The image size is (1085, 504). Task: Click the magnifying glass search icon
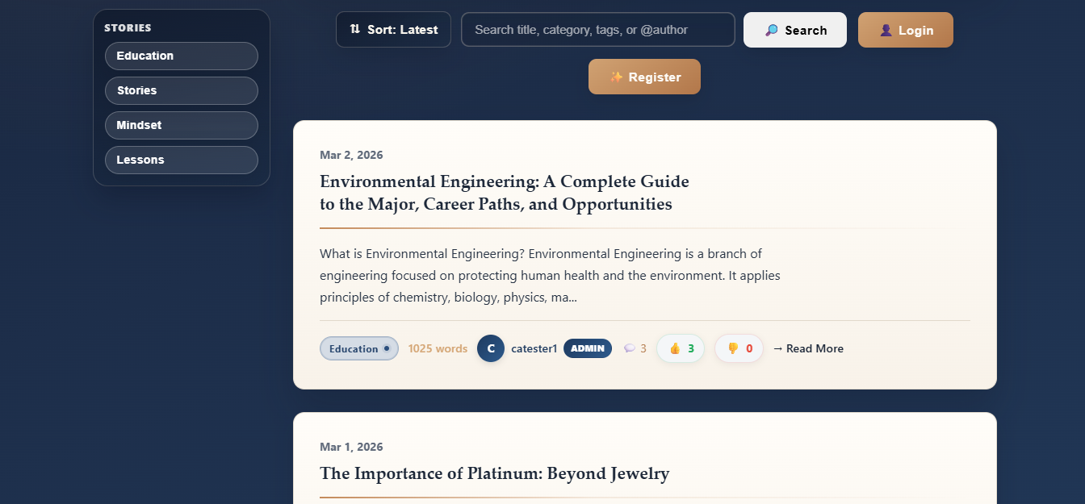[x=772, y=31]
